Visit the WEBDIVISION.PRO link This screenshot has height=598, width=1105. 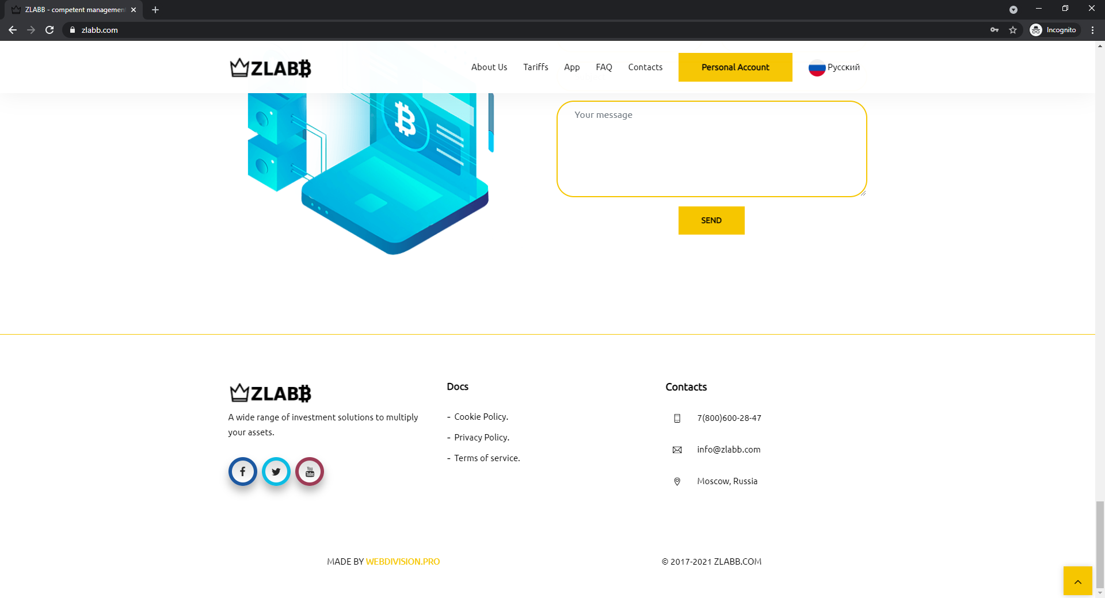pos(403,562)
